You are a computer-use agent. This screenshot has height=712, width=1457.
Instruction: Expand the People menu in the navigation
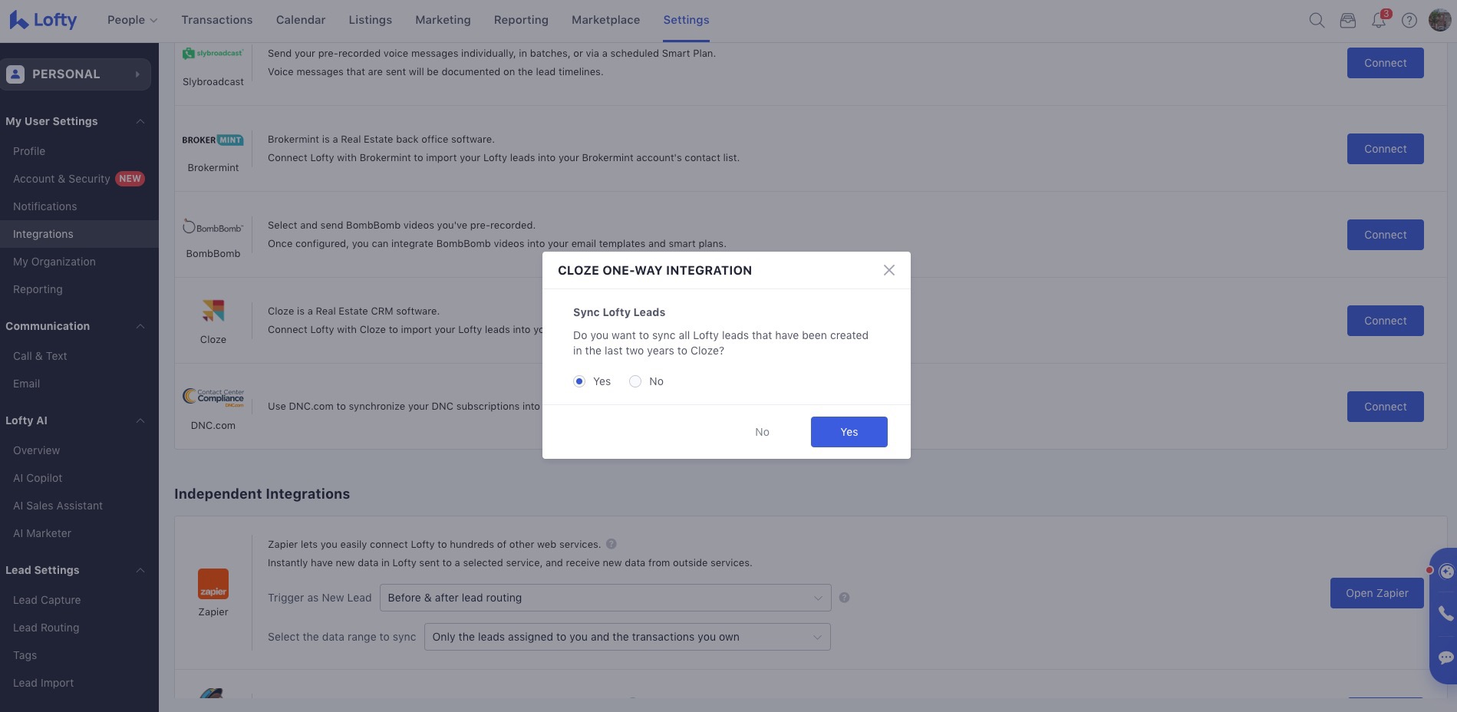(x=132, y=20)
